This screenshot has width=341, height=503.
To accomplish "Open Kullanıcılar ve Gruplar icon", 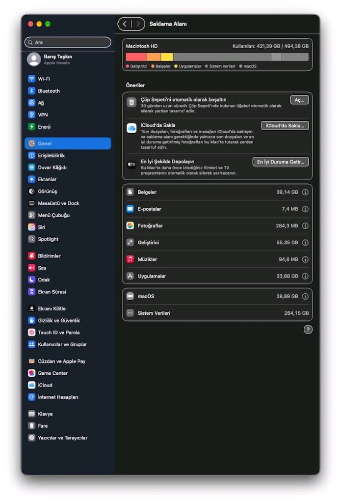I will click(31, 344).
